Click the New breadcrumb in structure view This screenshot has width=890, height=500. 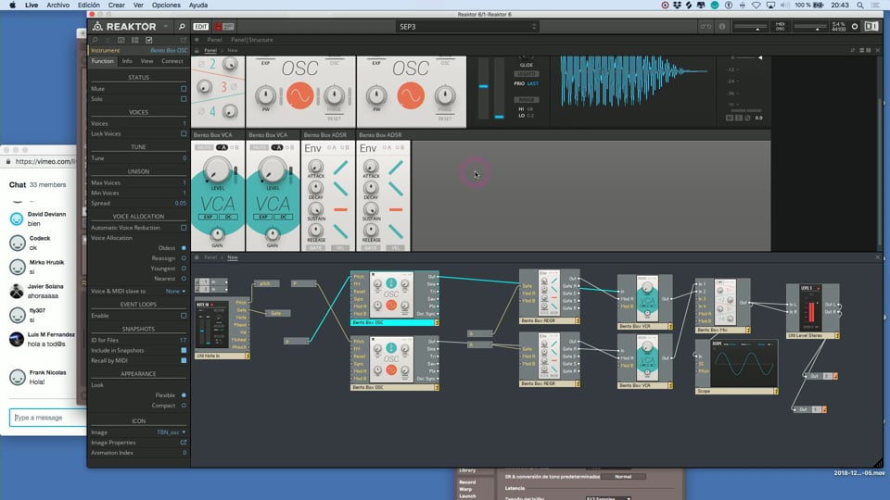pos(233,257)
